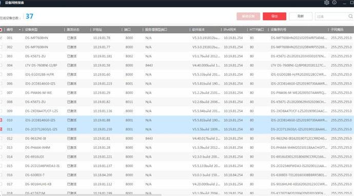
Task: Sort by the IP地址 column header
Action: (97, 30)
